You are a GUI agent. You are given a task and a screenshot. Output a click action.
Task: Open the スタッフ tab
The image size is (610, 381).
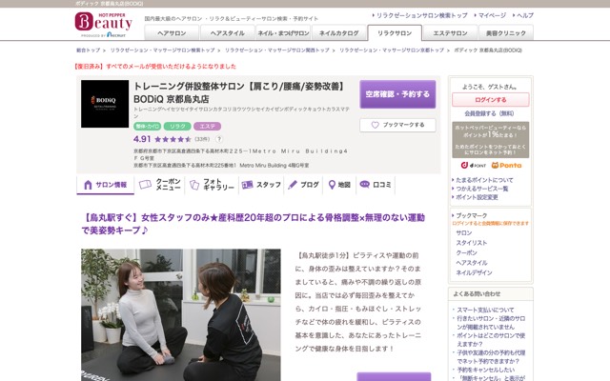click(261, 185)
